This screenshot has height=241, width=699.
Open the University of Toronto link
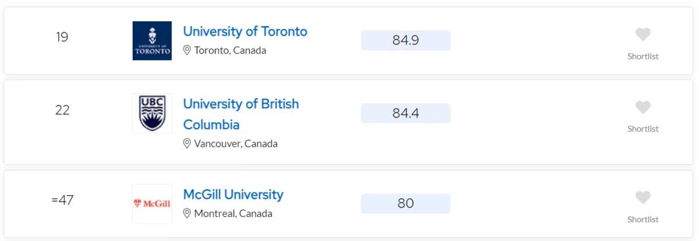[x=245, y=32]
